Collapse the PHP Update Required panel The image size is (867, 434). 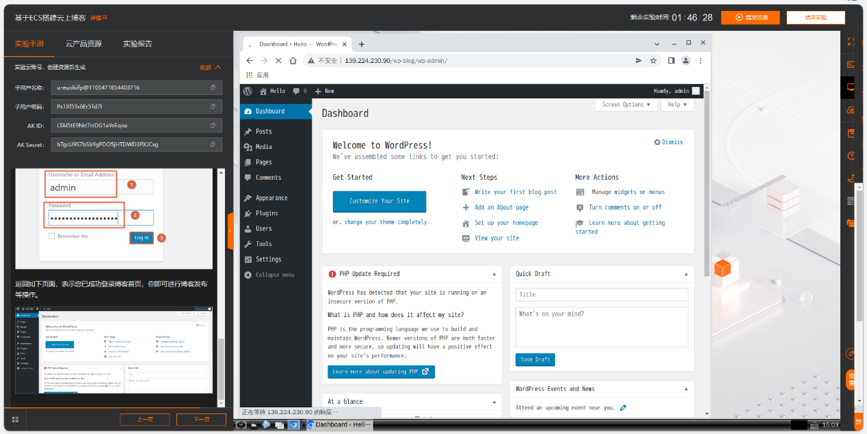pos(494,274)
